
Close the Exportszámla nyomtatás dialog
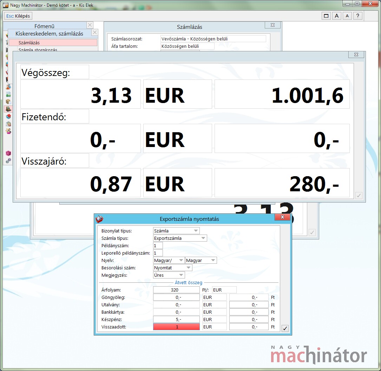[282, 217]
